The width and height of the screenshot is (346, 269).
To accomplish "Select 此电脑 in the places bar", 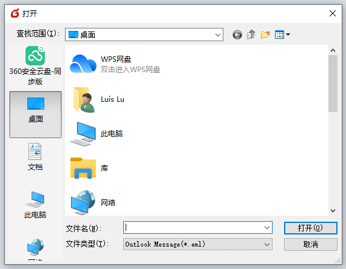I will [x=35, y=205].
